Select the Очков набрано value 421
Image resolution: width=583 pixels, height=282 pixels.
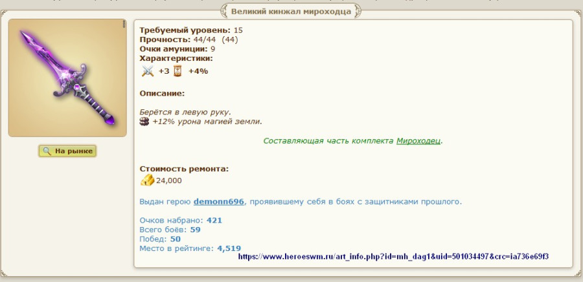pyautogui.click(x=214, y=221)
